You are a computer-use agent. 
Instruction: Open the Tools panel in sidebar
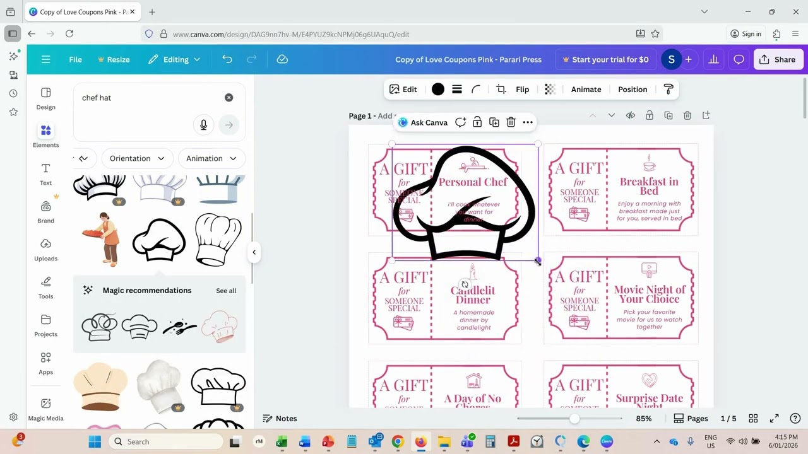[45, 288]
